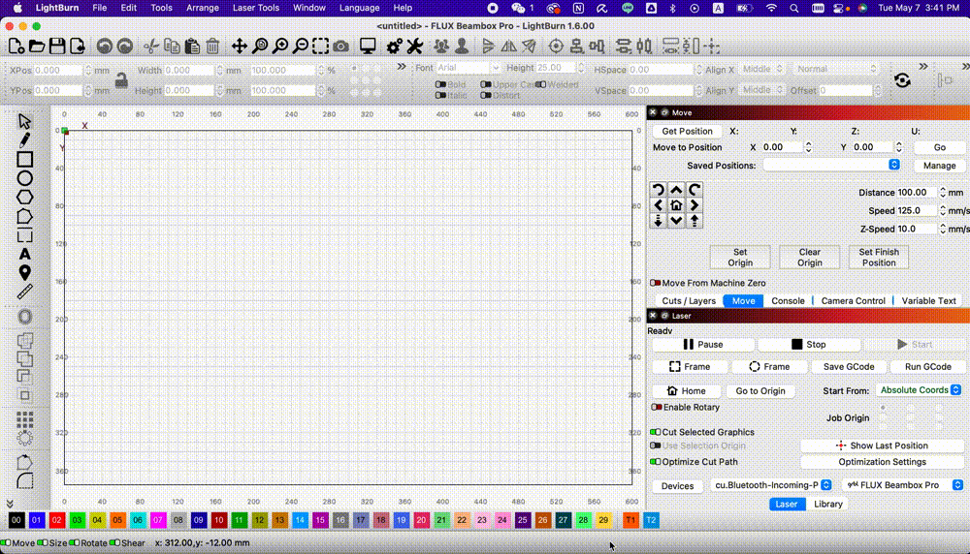Activate the Measure ruler tool

coord(25,291)
